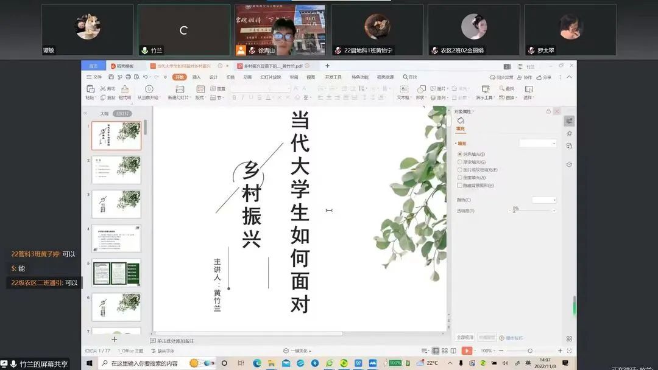Click the New Slide (新建幻灯片) icon
Viewport: 658px width, 370px height.
[180, 89]
